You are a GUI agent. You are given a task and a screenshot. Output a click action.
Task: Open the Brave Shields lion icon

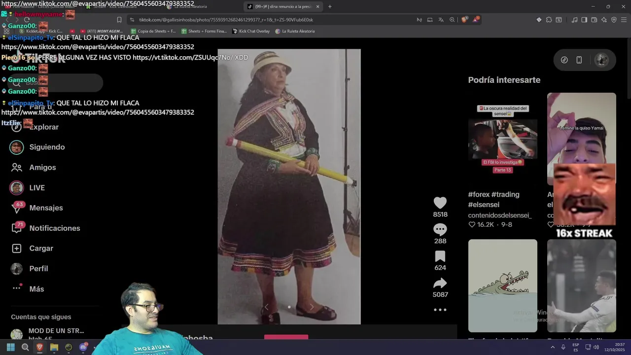464,20
